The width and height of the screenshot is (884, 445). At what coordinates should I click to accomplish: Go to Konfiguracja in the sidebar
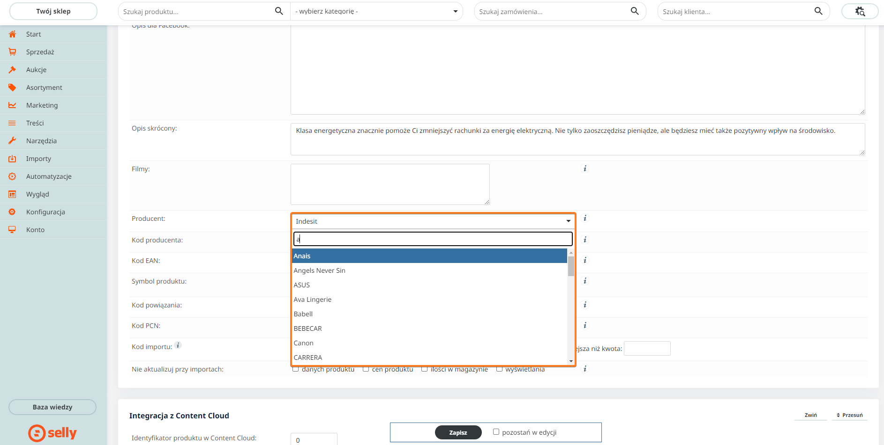click(x=45, y=212)
